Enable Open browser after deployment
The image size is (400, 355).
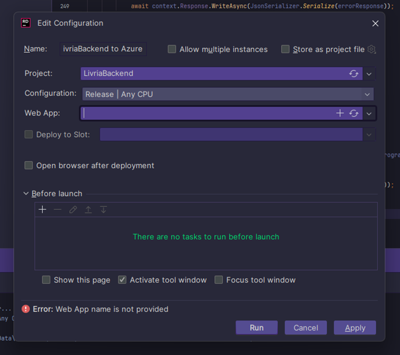pos(29,165)
